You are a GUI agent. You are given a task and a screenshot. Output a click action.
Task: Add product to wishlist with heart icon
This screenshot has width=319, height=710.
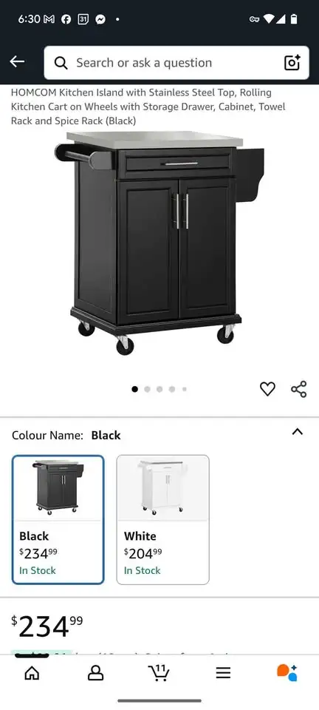[267, 388]
